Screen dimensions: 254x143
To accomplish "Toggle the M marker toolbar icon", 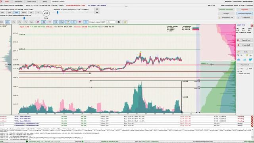I will 74,22.
